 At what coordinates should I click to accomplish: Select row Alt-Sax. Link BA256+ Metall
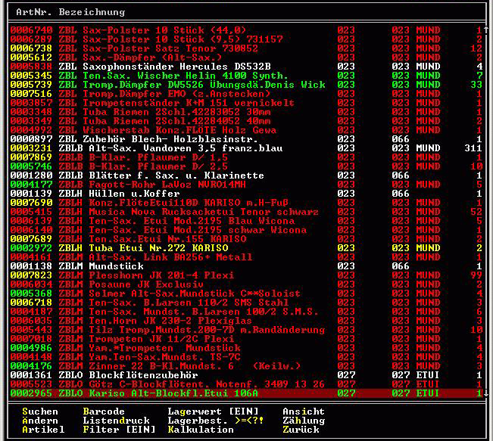coord(246,257)
